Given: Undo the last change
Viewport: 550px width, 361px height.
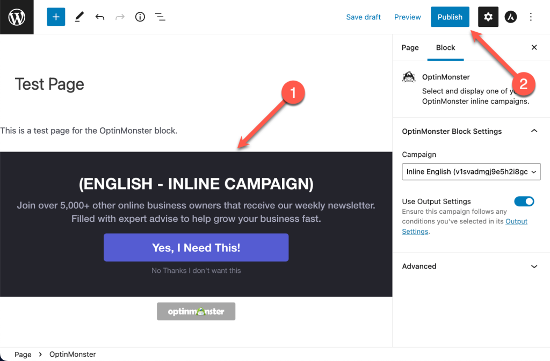Looking at the screenshot, I should click(99, 17).
